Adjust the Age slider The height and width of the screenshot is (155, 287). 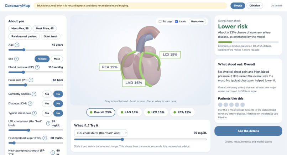[x=36, y=50]
